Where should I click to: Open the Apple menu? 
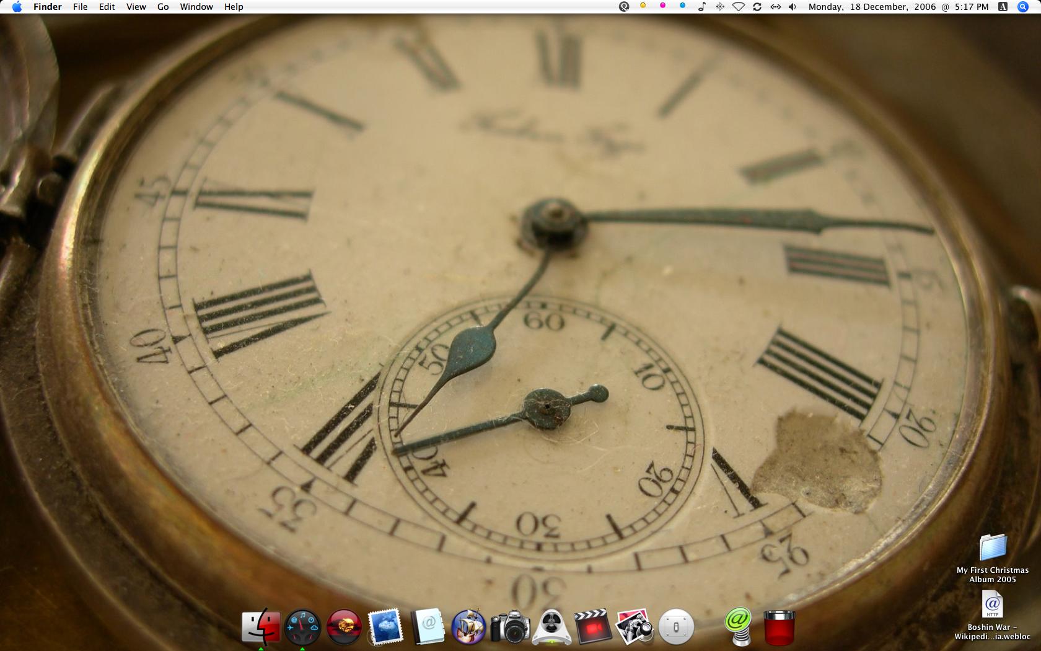(17, 7)
